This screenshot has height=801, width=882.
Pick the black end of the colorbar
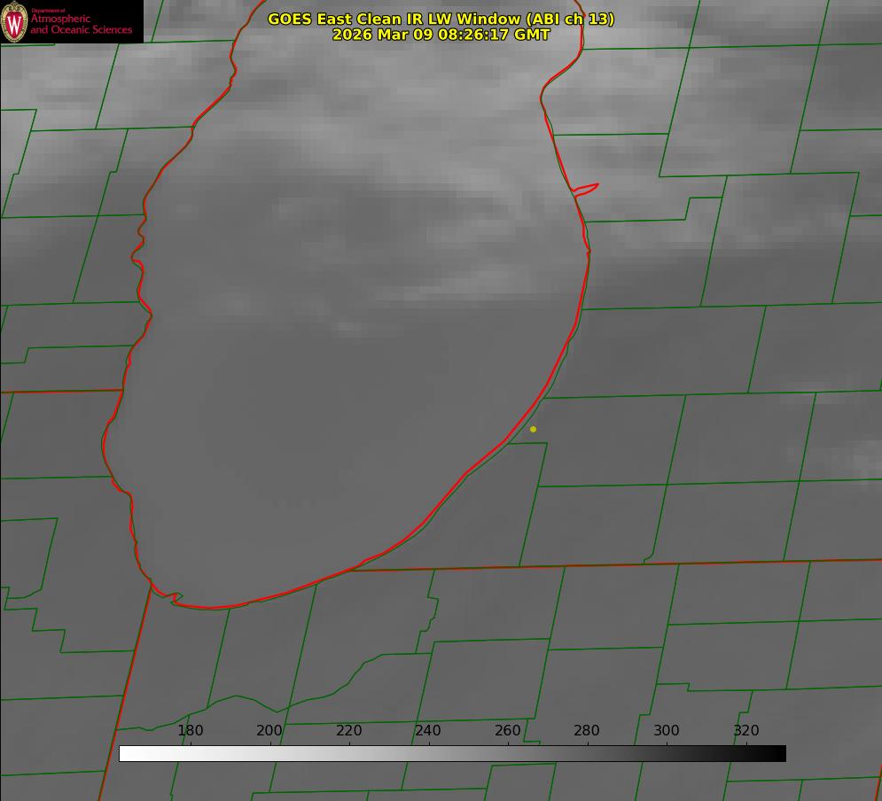(780, 754)
